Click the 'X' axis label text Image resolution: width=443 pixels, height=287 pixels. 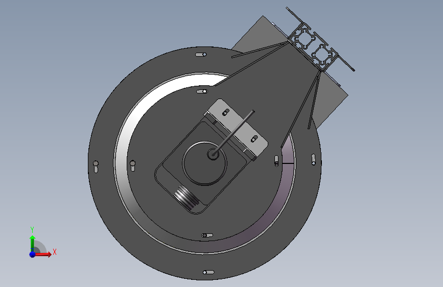click(55, 252)
